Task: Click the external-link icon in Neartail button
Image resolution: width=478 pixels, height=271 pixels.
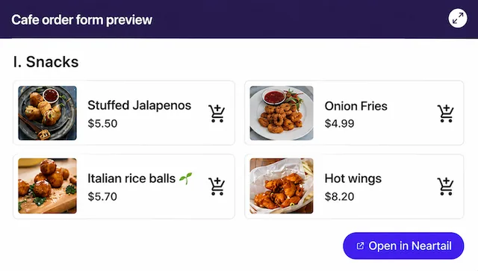Action: pyautogui.click(x=360, y=246)
